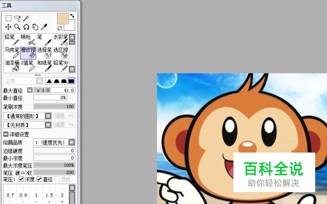Toggle the 浓度 pressure checkbox

click(x=21, y=179)
